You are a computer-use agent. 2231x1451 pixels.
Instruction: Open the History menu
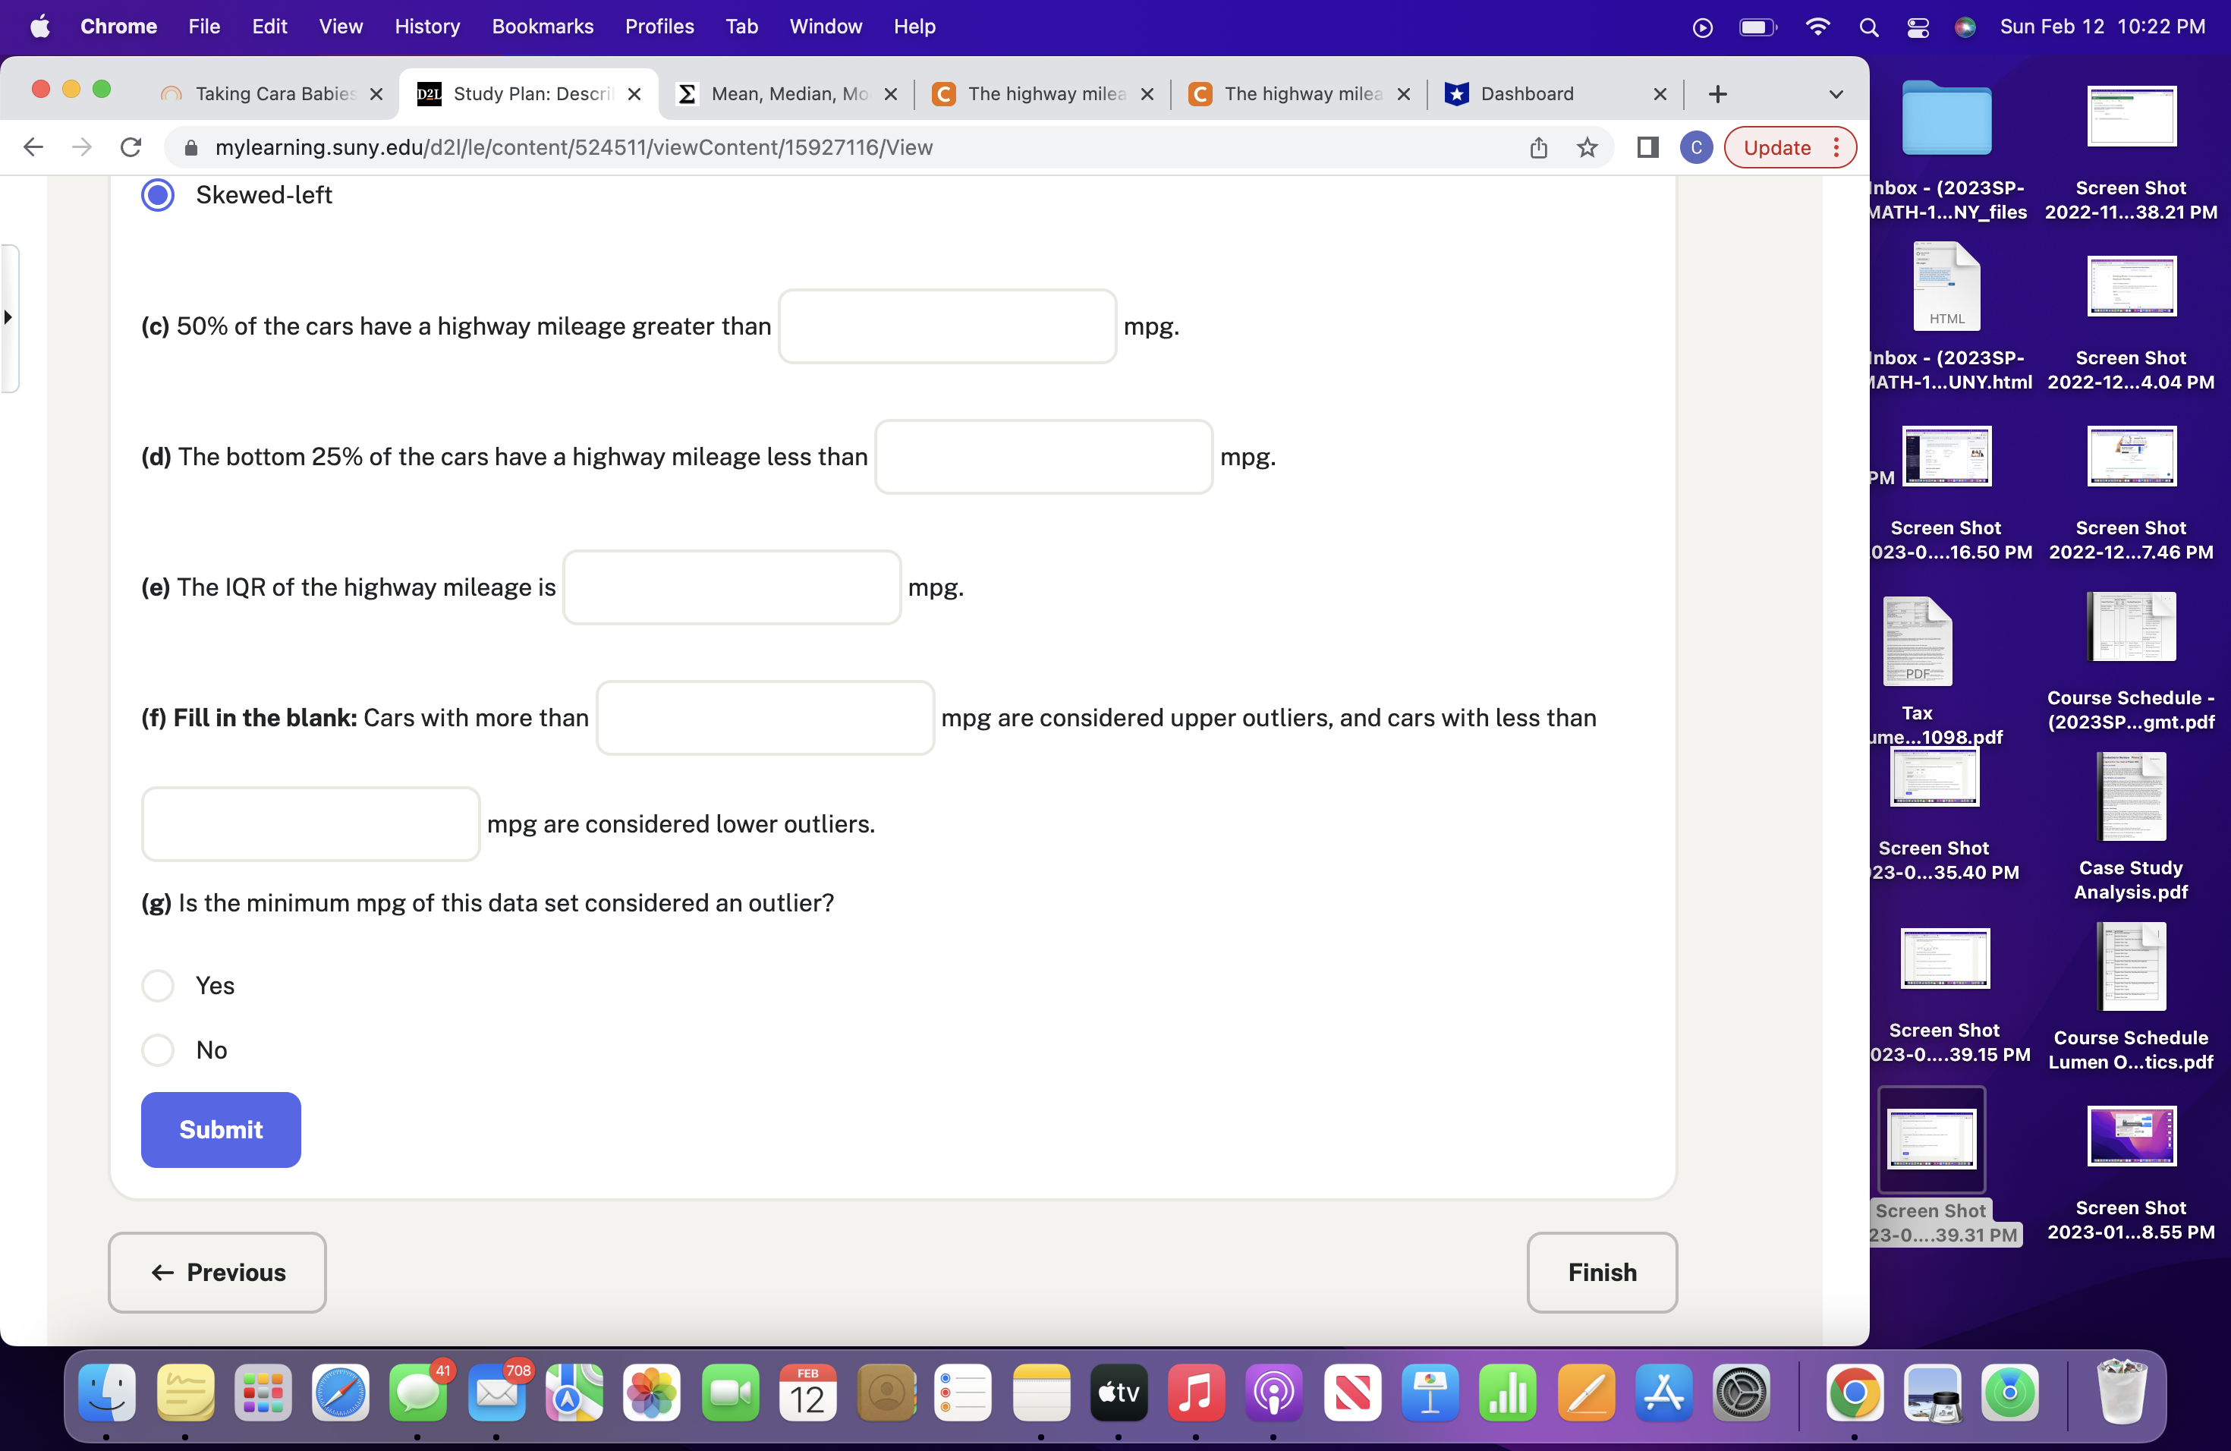tap(427, 27)
